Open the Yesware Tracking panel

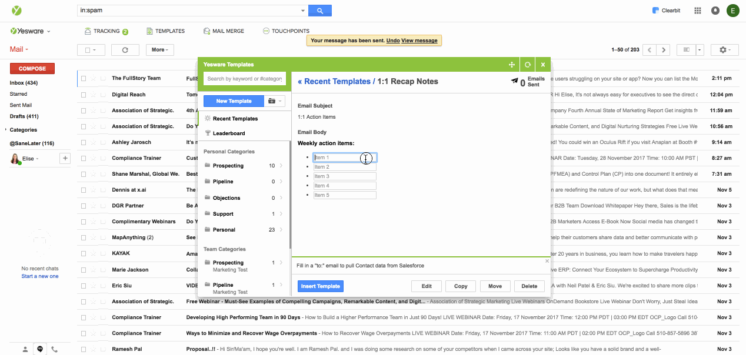click(106, 31)
